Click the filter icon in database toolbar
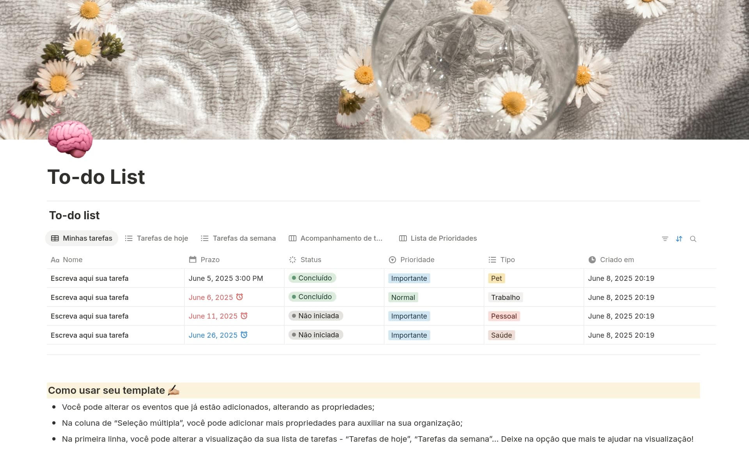 point(665,239)
